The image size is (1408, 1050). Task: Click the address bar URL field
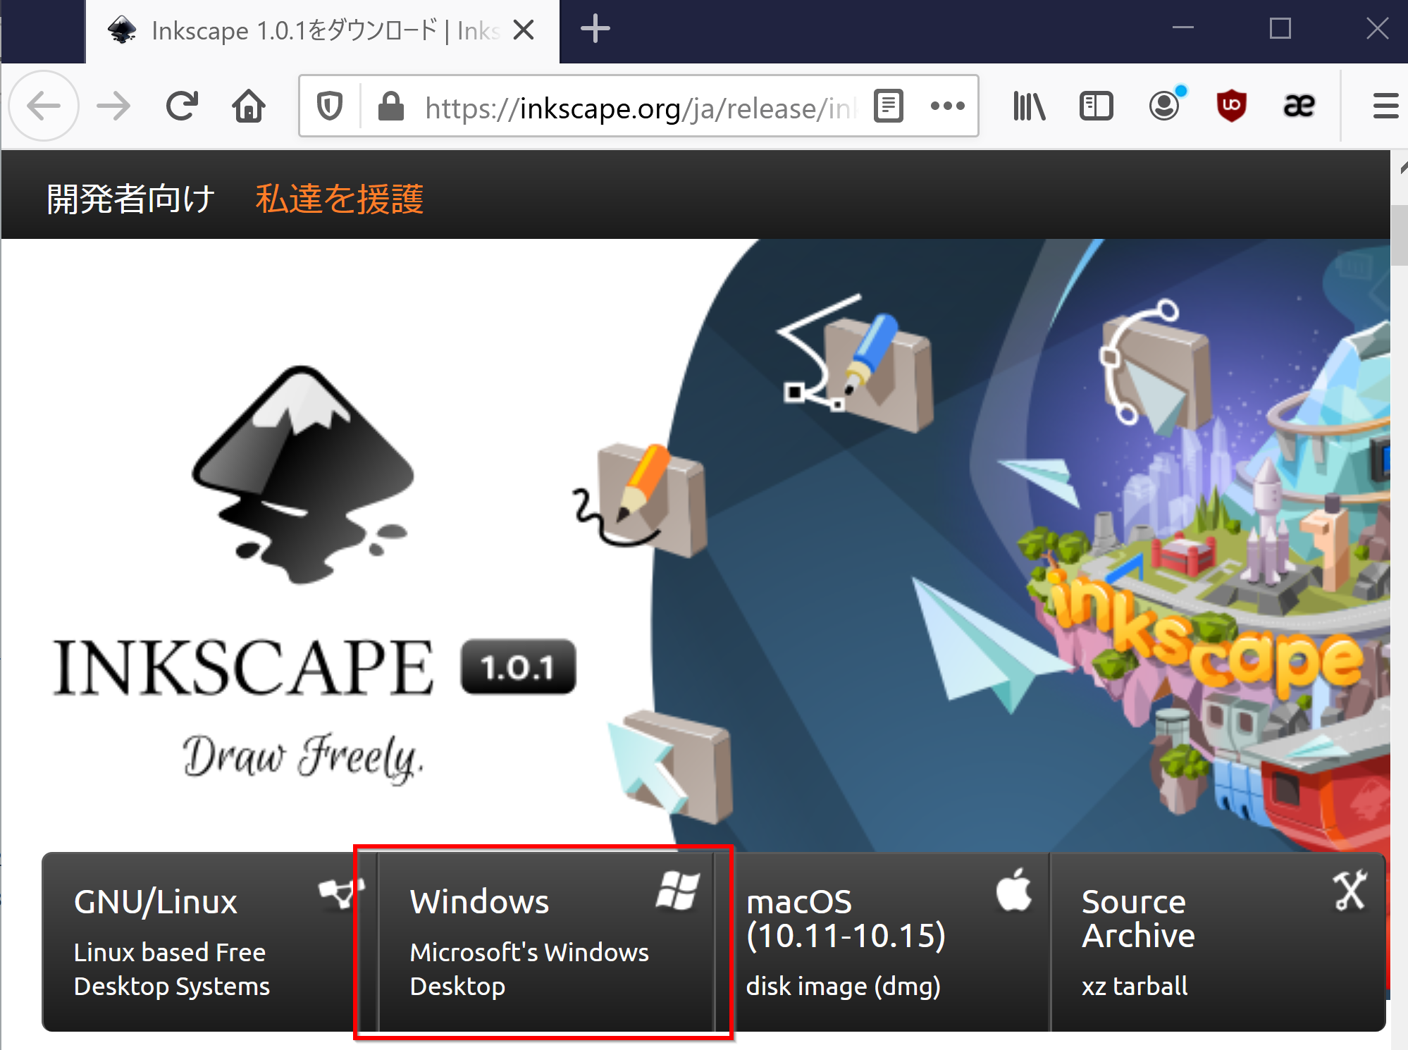pyautogui.click(x=640, y=107)
